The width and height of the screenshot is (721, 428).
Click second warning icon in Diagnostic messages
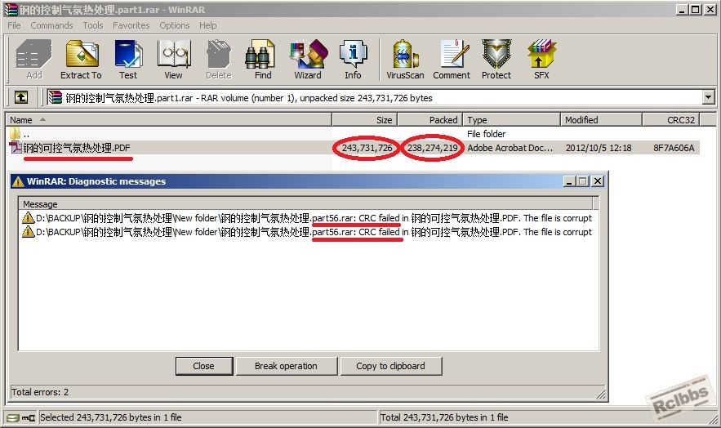[28, 232]
